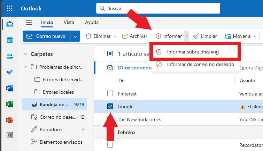Image resolution: width=263 pixels, height=151 pixels.
Task: Switch to the Ayuda tab
Action: (x=92, y=23)
